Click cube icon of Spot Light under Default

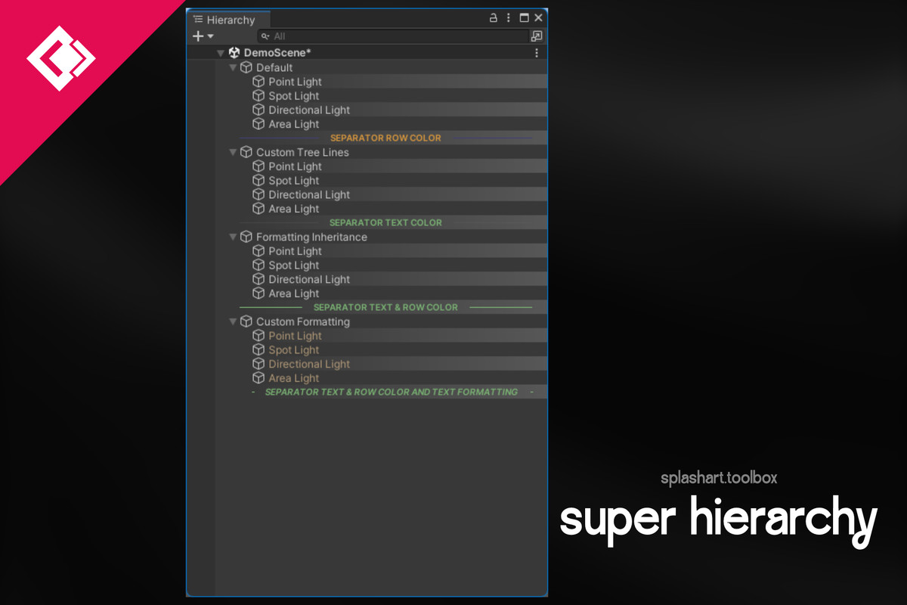[x=258, y=96]
